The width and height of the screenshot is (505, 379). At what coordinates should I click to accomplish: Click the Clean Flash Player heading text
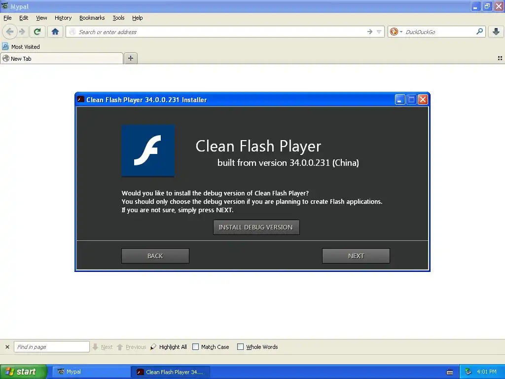pos(258,146)
